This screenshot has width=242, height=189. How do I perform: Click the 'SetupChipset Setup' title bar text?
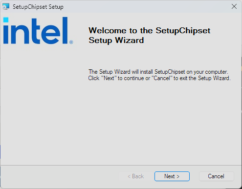(38, 7)
